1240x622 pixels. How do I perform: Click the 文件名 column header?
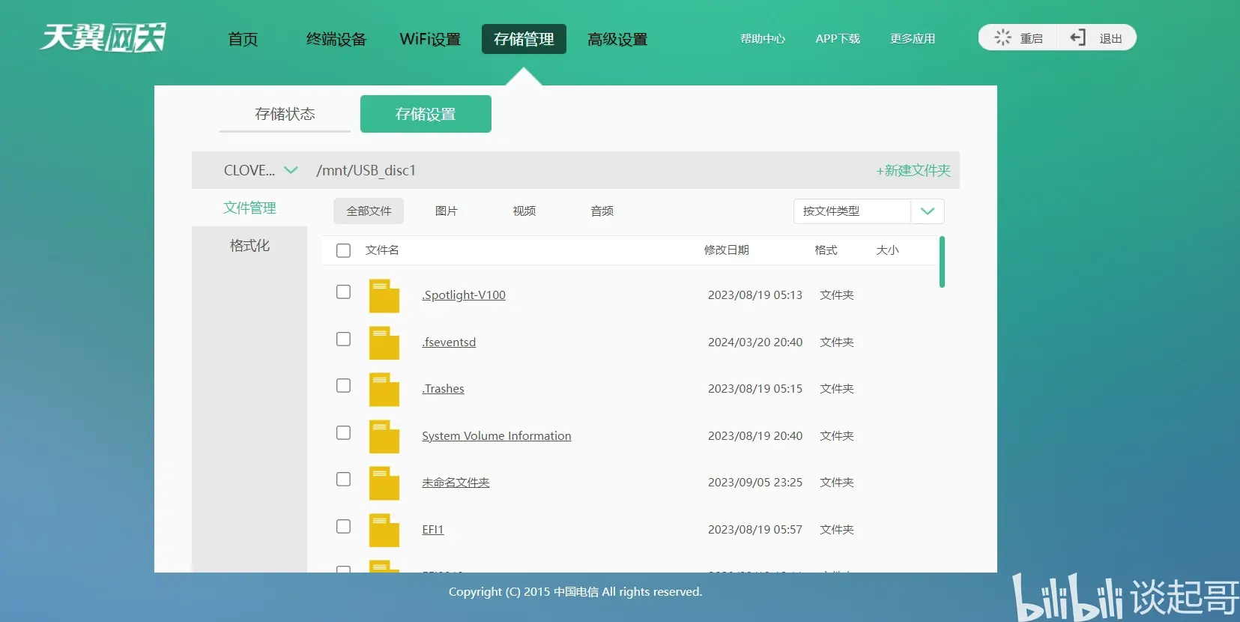382,250
